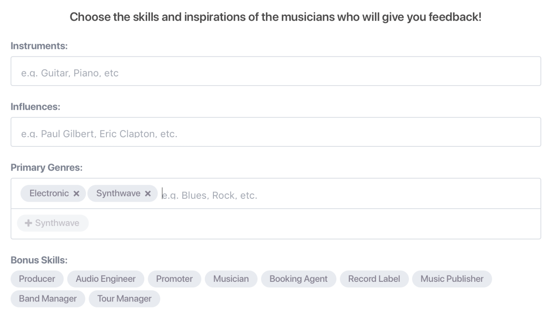Click the Primary Genres label

pyautogui.click(x=46, y=168)
